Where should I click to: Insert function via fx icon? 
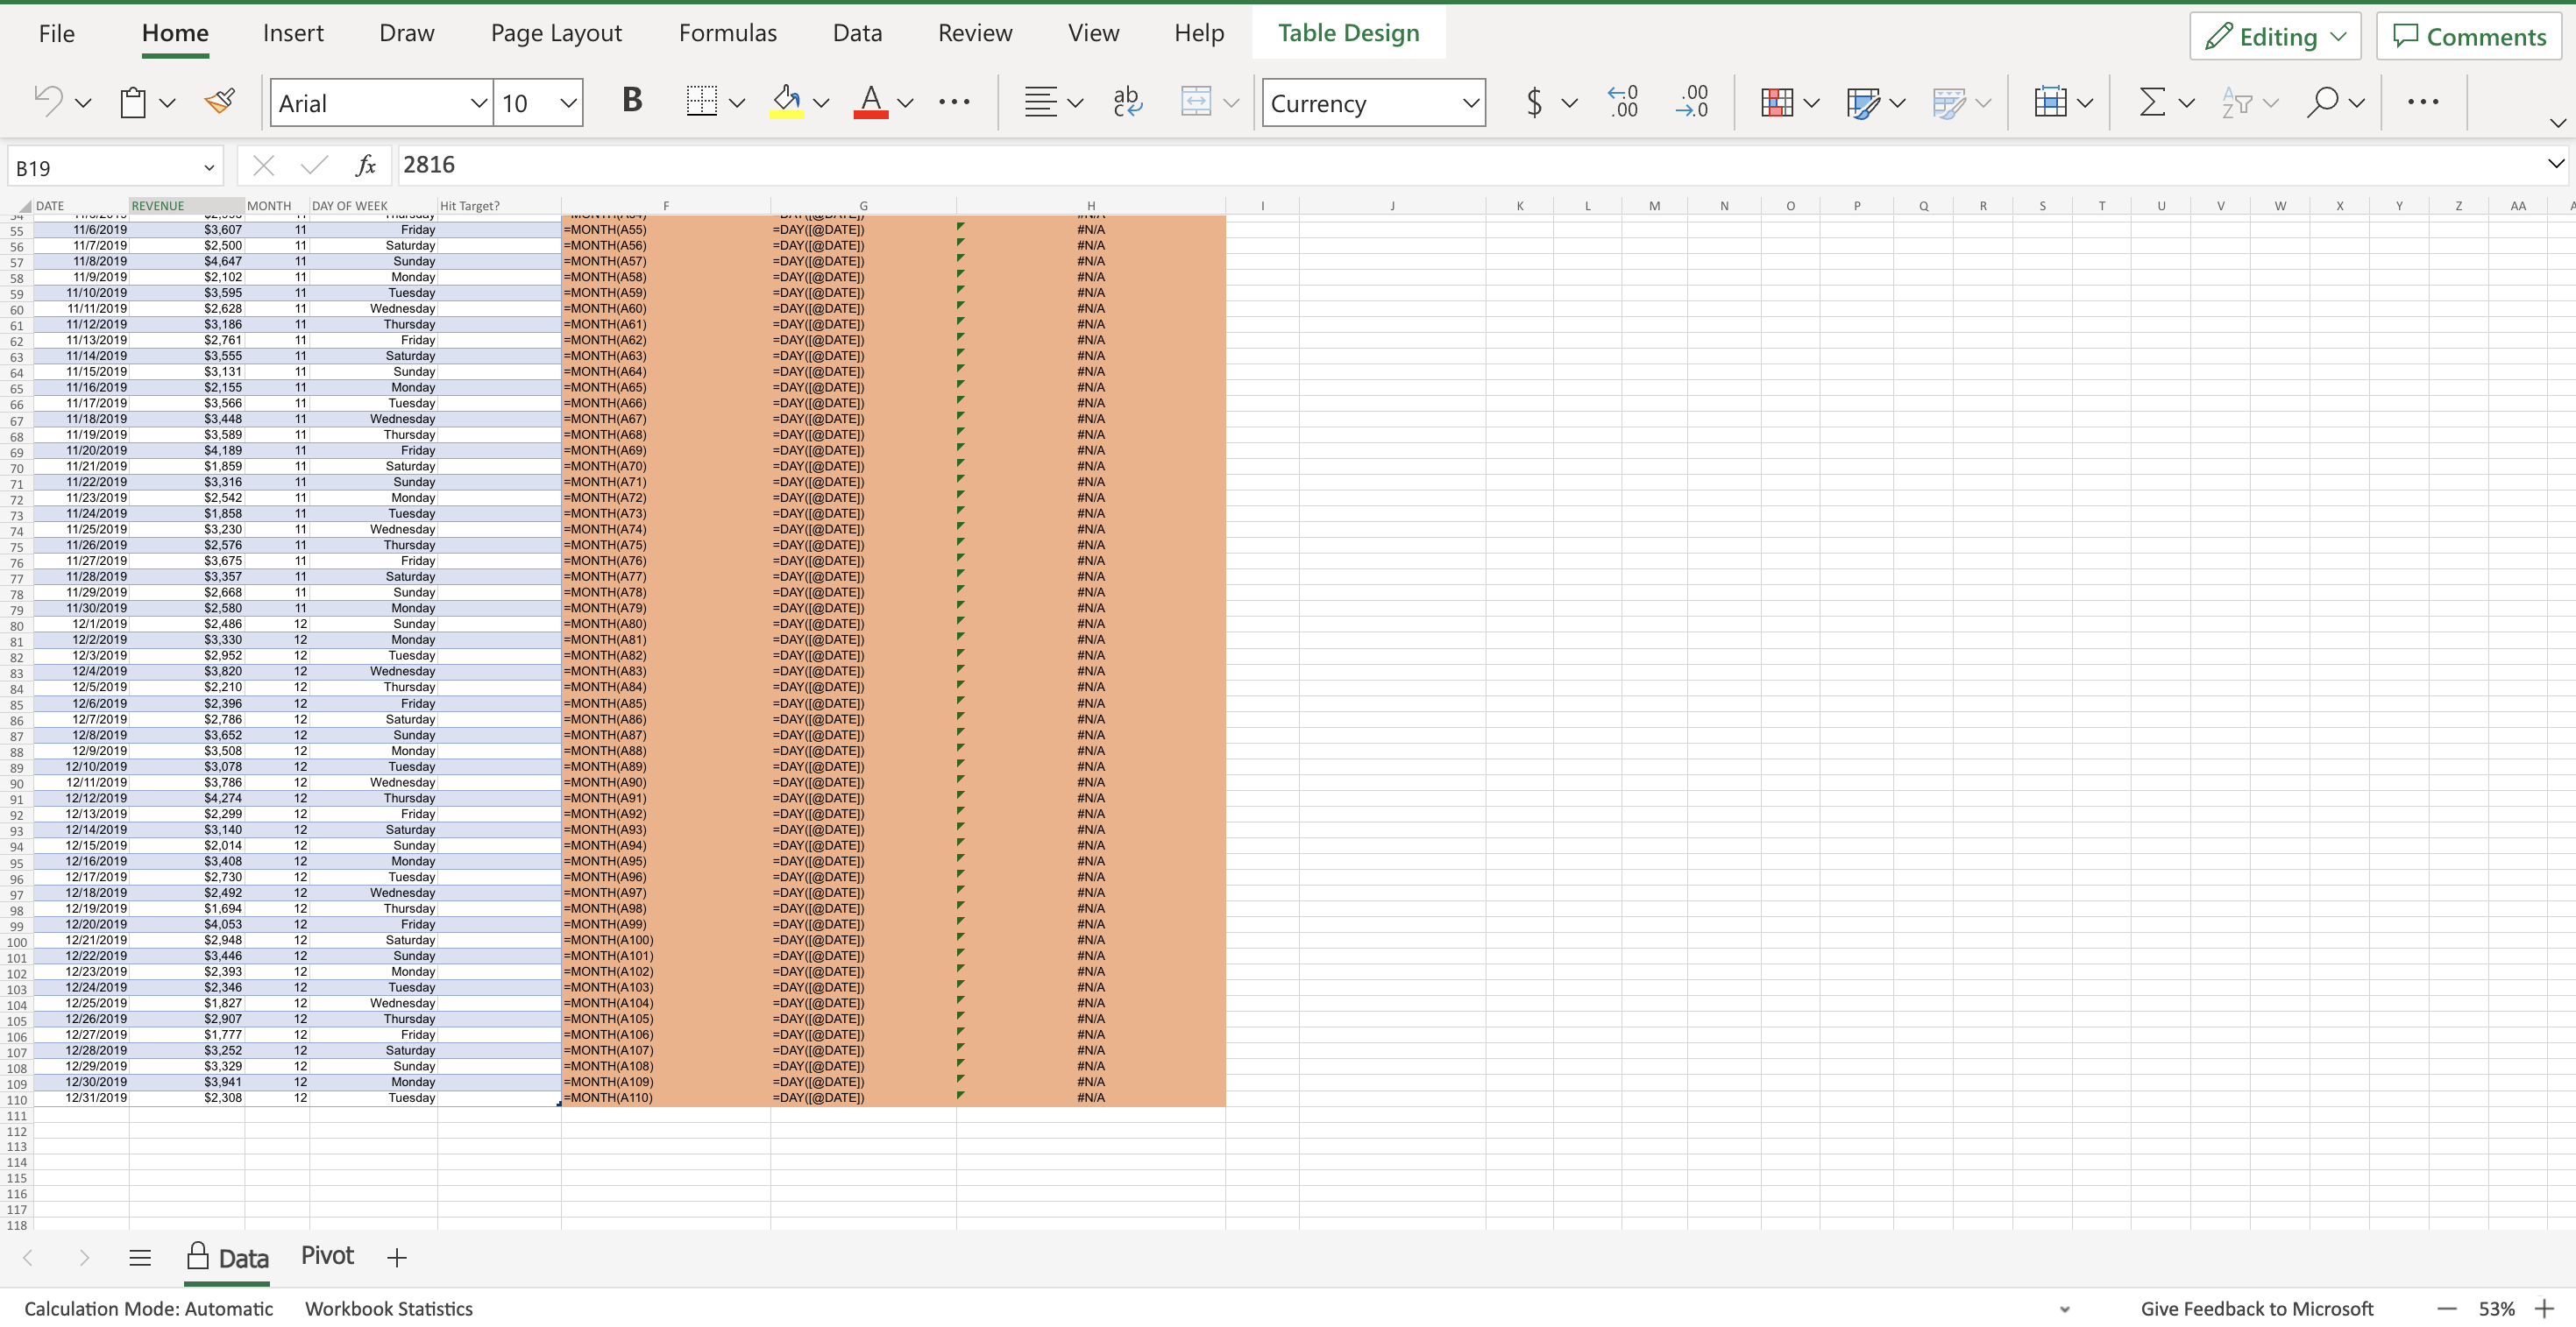(366, 165)
